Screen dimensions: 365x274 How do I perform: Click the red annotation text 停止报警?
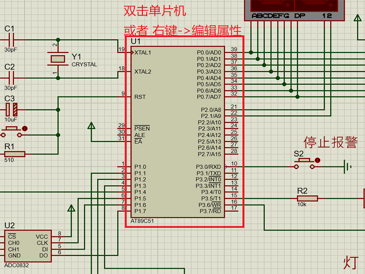coord(330,143)
